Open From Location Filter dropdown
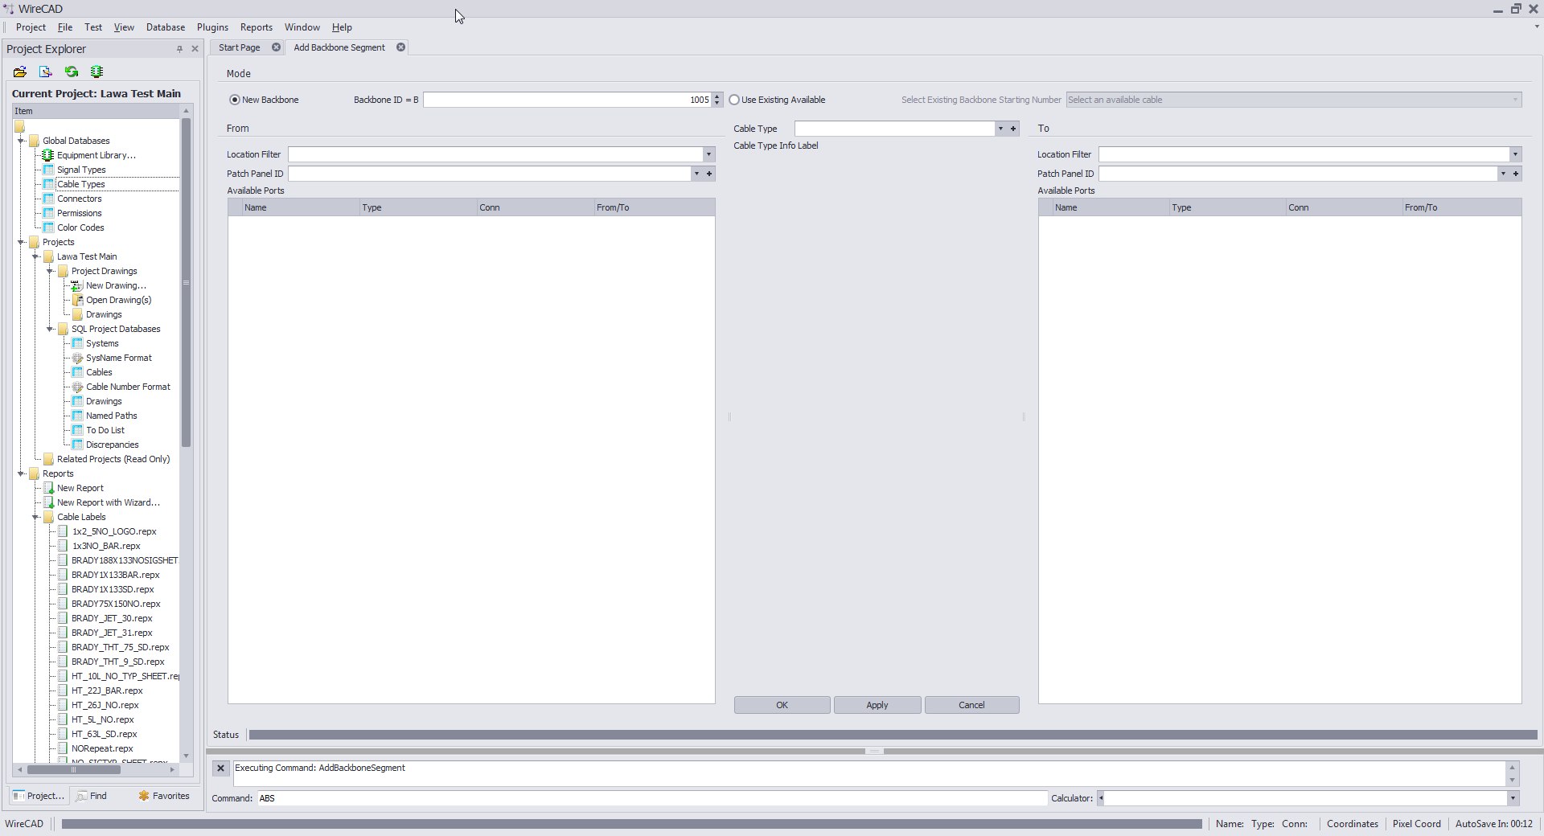This screenshot has width=1544, height=836. tap(708, 154)
